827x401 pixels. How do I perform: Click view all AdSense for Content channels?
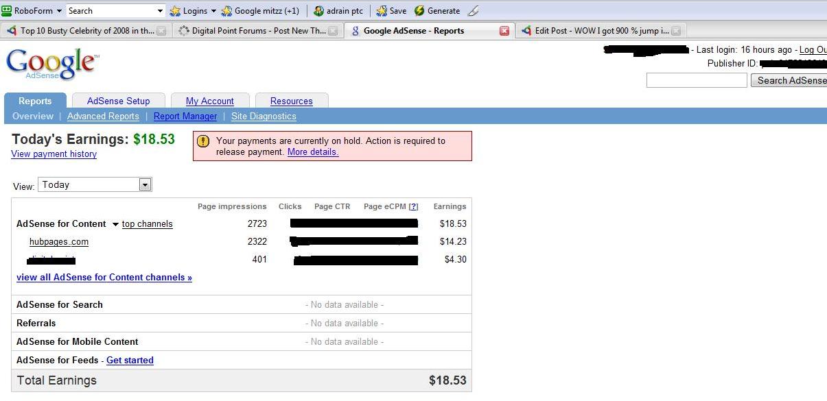point(104,278)
